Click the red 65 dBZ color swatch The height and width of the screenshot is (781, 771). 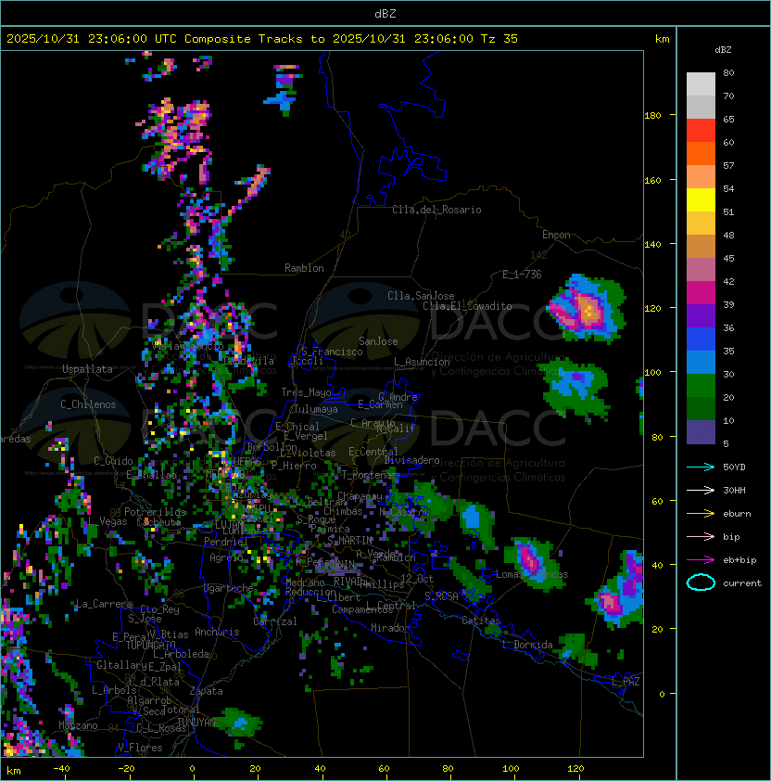coord(701,131)
